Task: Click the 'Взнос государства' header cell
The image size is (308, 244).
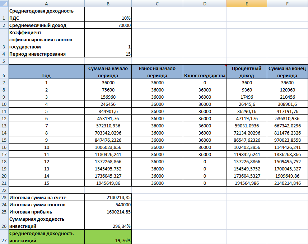Action: [x=205, y=72]
